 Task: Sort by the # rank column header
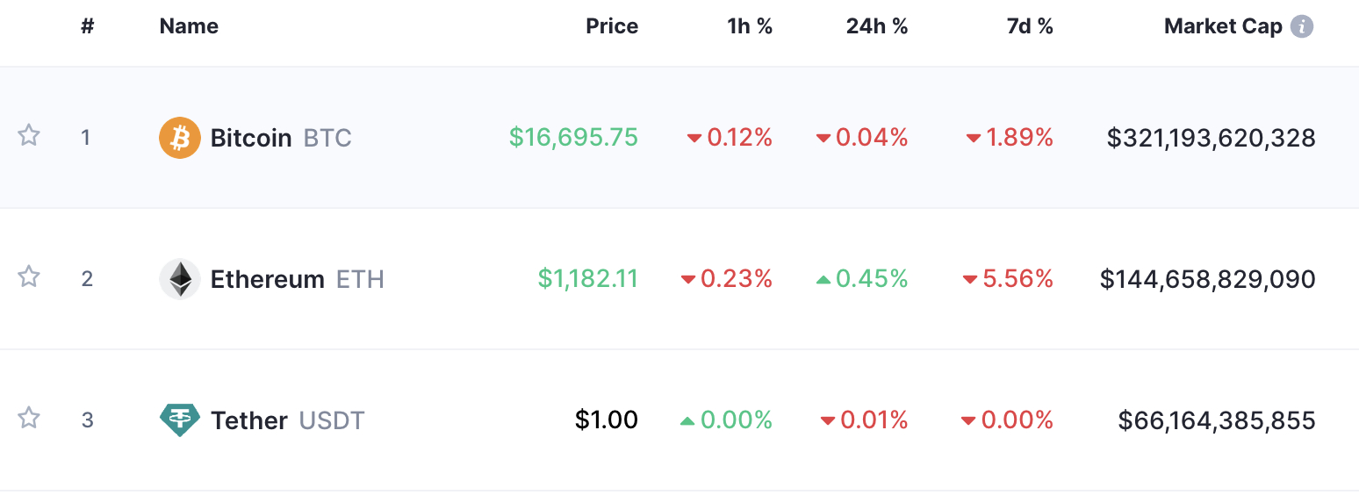(87, 26)
